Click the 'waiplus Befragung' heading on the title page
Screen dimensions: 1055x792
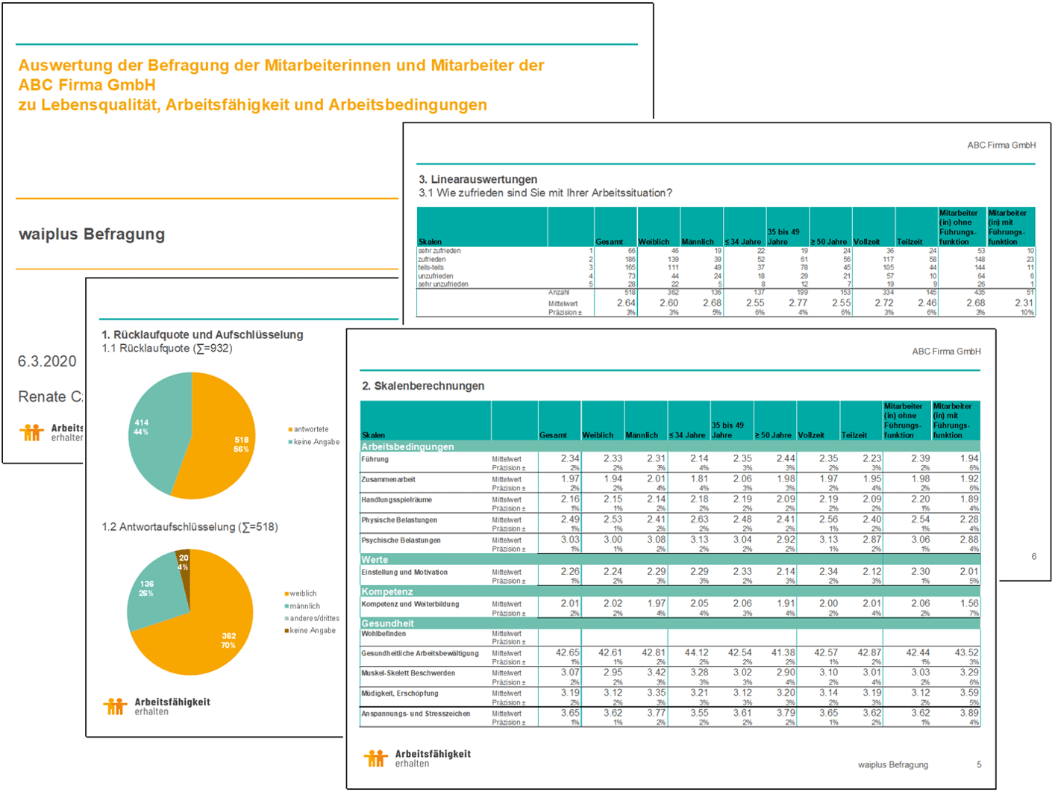(92, 234)
